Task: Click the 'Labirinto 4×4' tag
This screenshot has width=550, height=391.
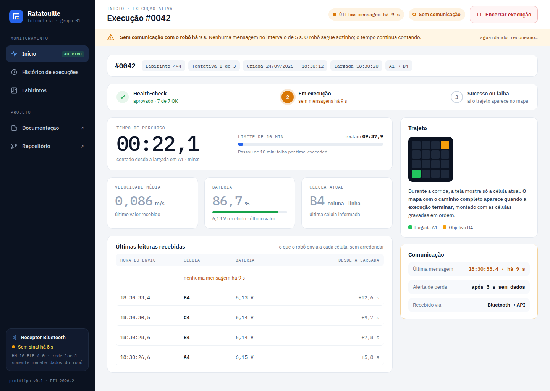Action: [163, 66]
